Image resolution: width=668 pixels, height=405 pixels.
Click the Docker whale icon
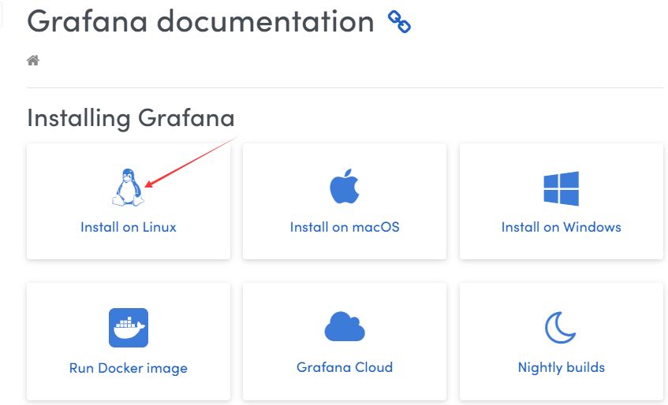[x=129, y=328]
